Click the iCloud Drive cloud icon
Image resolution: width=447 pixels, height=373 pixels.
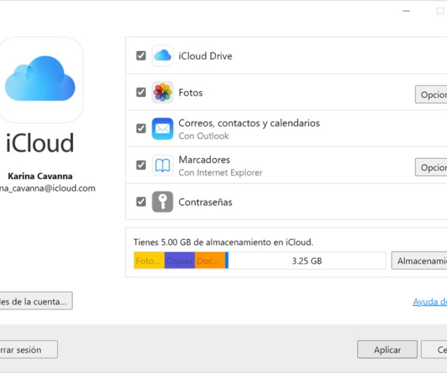163,56
